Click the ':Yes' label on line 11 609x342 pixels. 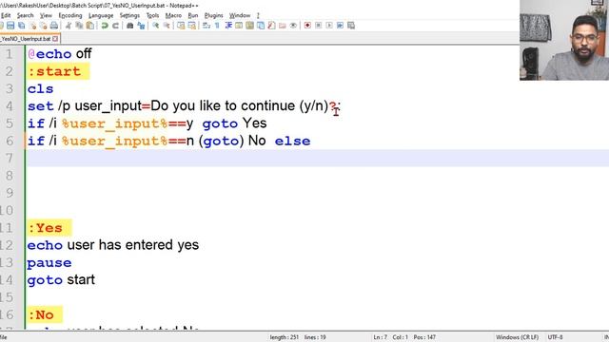click(46, 228)
